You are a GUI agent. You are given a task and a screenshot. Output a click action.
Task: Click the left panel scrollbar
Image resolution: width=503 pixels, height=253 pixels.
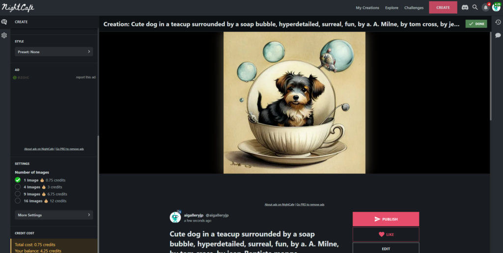coord(98,193)
